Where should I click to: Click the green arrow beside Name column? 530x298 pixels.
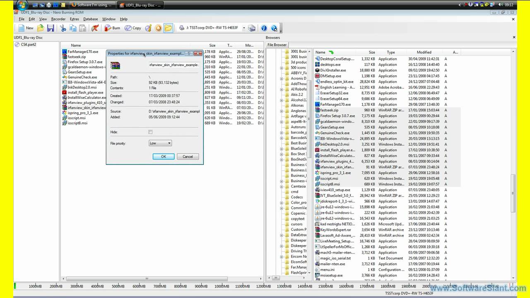(x=331, y=52)
